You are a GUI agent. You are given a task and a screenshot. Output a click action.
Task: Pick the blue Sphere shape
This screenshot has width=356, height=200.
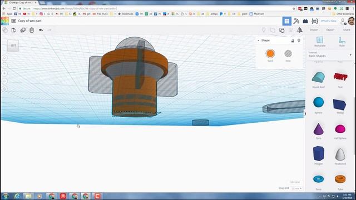pos(319,102)
